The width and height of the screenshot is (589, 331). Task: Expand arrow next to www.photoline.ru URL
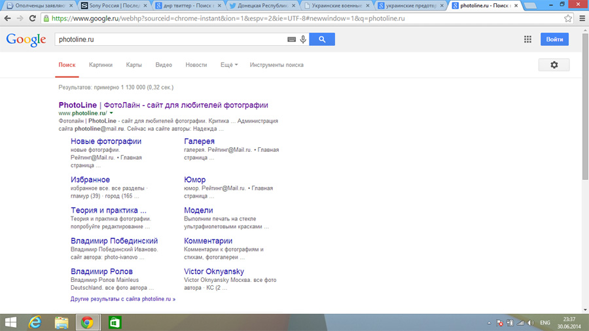(x=112, y=113)
